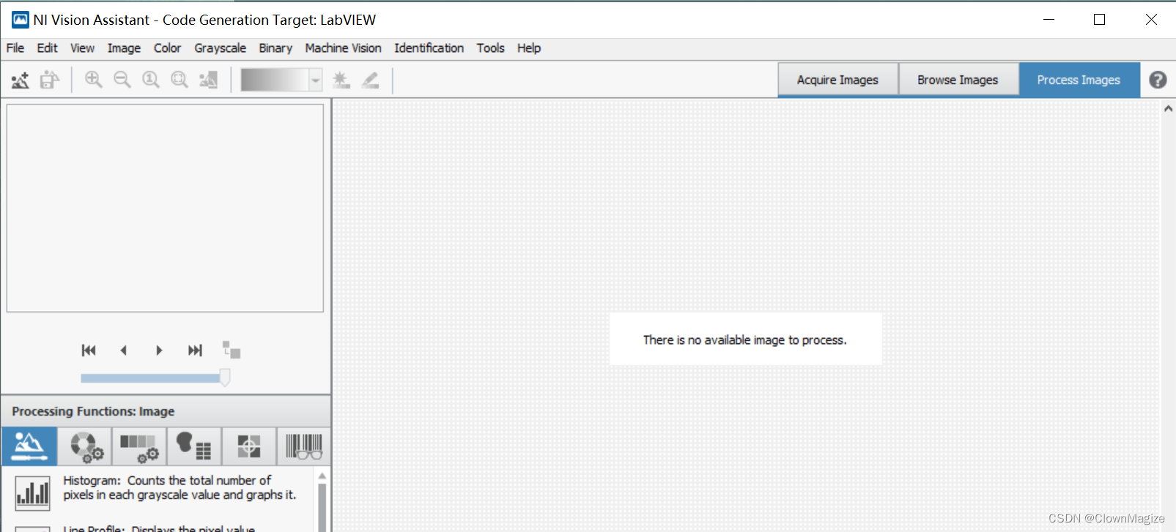Open the File menu

pos(15,48)
